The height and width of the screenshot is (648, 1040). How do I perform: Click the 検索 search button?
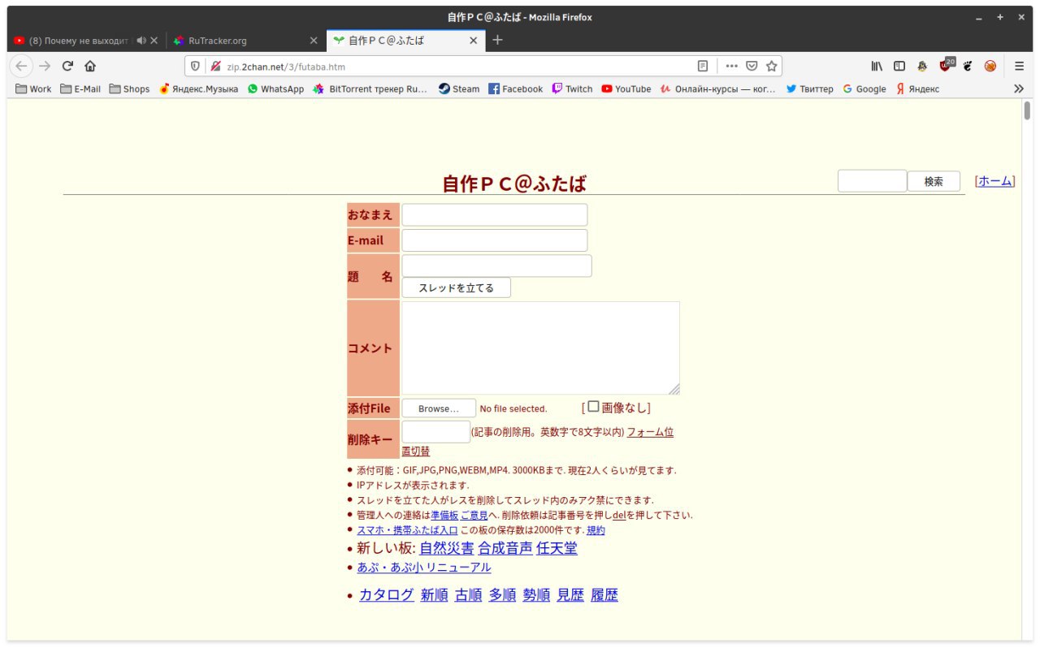pyautogui.click(x=934, y=182)
